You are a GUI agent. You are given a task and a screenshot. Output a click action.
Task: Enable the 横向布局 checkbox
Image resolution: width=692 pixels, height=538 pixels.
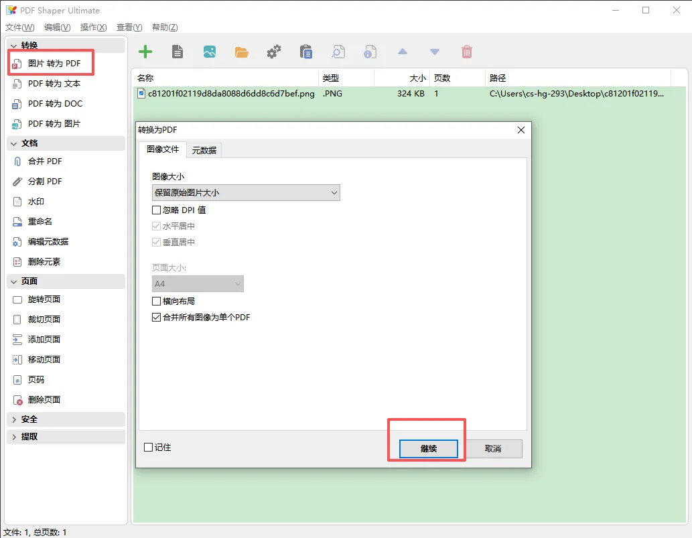pyautogui.click(x=156, y=301)
